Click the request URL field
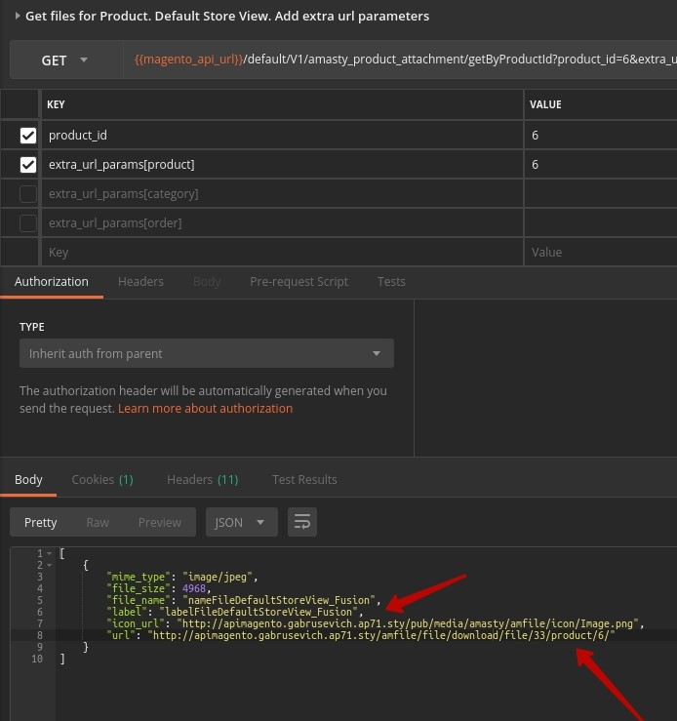677x721 pixels. click(400, 60)
